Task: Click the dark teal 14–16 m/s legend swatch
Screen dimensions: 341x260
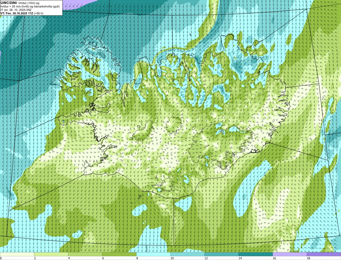Action: [256, 254]
